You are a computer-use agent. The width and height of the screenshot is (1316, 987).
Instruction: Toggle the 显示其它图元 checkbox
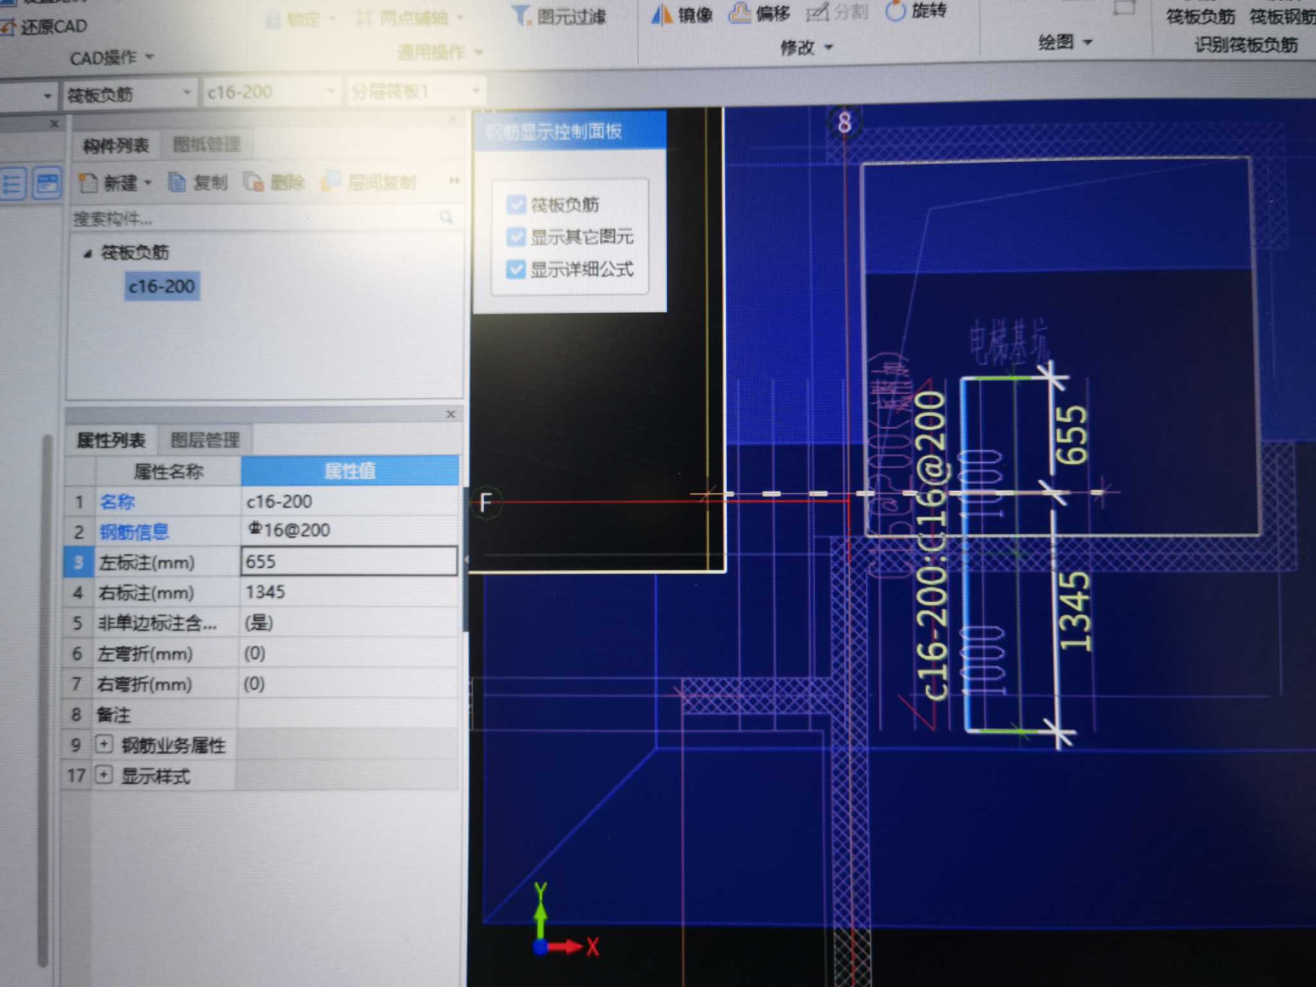(516, 236)
